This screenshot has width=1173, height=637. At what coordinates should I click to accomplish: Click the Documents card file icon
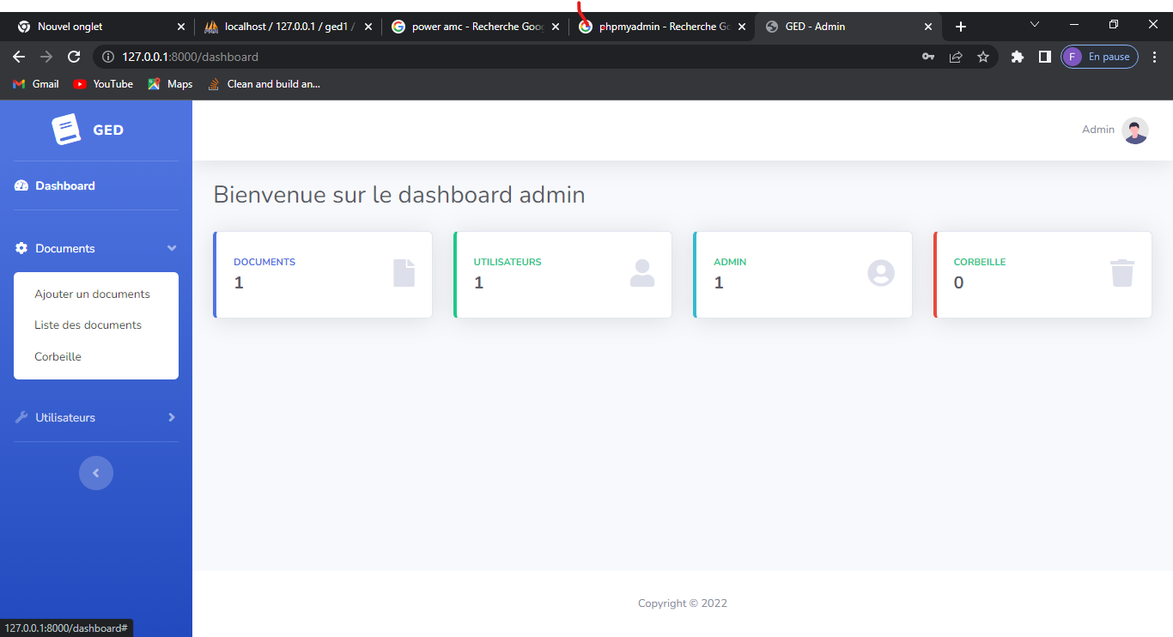[x=404, y=273]
